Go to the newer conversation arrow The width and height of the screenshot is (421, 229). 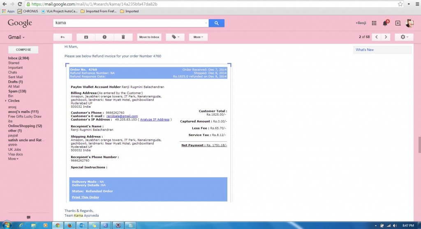coord(377,37)
